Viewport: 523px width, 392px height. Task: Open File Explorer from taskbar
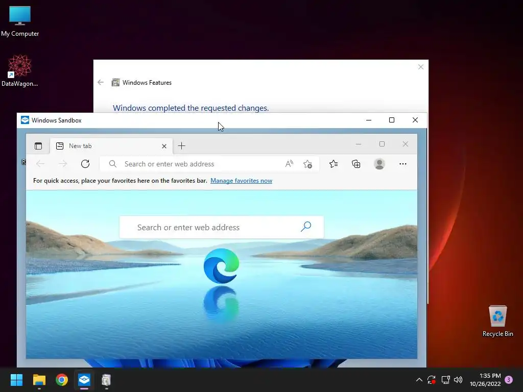click(39, 380)
